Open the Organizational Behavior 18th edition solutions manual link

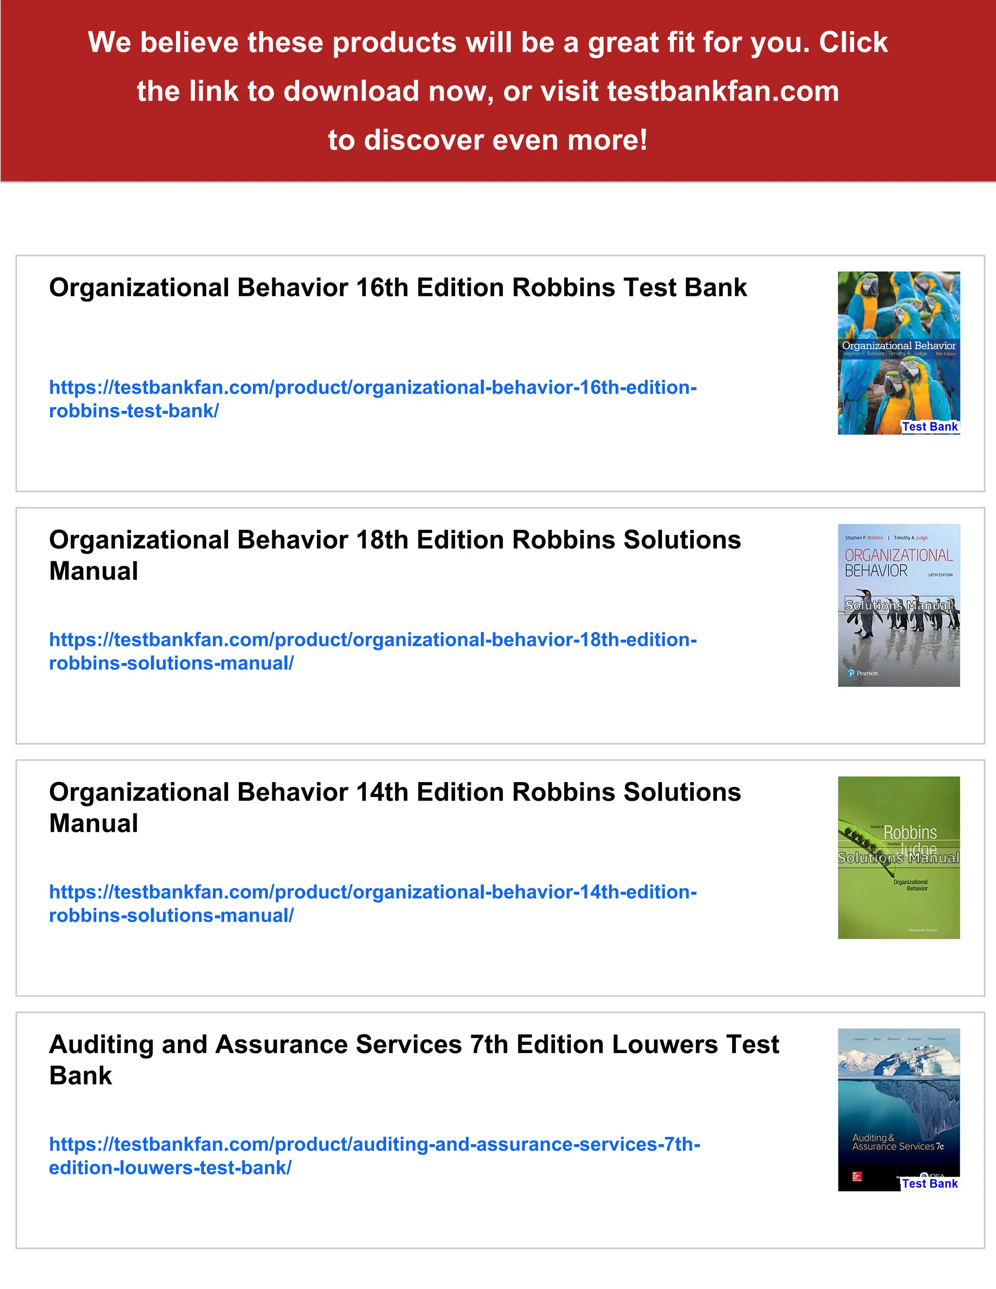click(373, 640)
